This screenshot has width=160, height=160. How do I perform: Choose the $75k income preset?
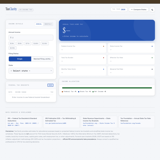click(x=28, y=43)
